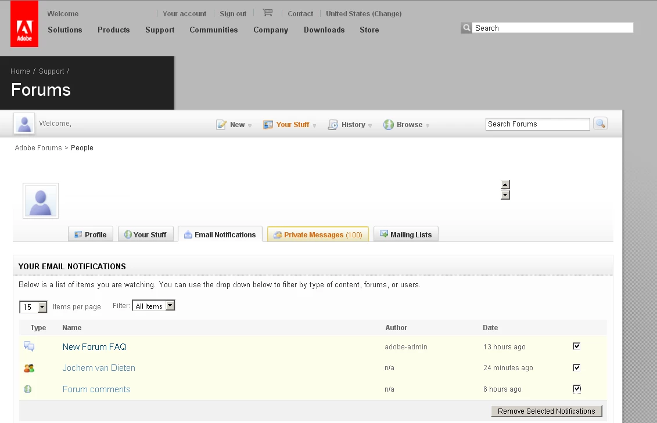Click the Search Forums input field
Screen dimensions: 657x423
coord(537,124)
